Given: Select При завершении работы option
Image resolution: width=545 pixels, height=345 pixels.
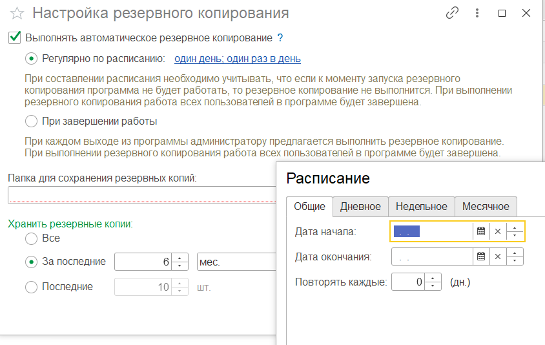Looking at the screenshot, I should (31, 121).
